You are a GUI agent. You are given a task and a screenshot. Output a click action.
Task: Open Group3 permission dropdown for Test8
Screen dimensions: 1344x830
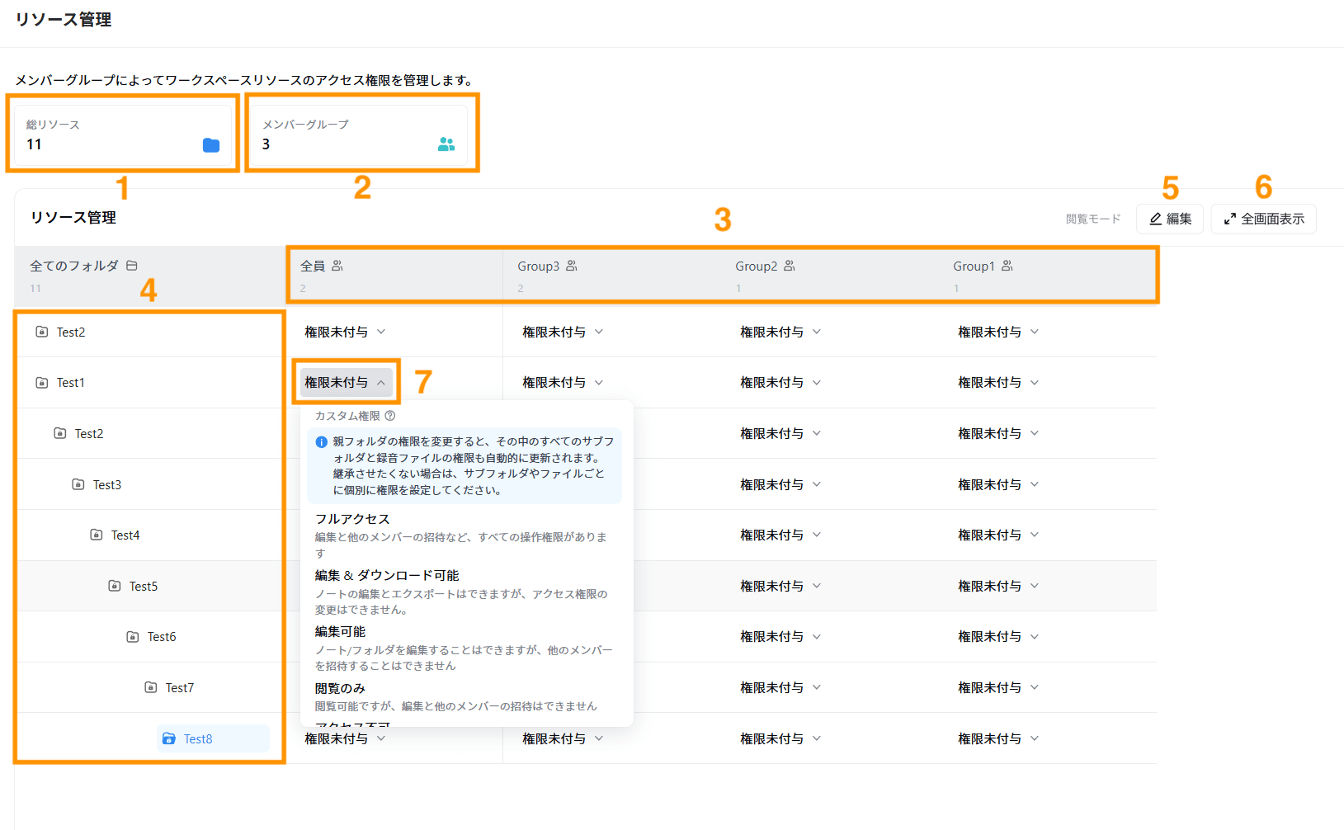564,738
